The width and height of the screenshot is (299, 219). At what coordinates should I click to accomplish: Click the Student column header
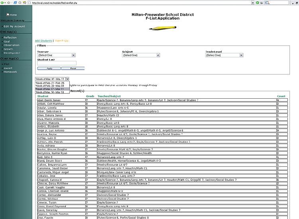[43, 96]
